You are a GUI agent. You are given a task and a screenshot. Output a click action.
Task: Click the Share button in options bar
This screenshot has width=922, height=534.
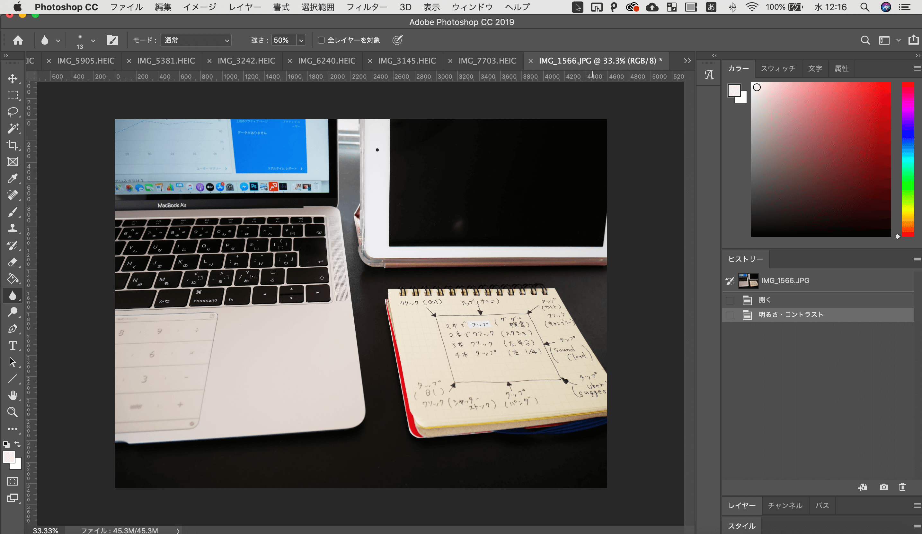pos(914,40)
